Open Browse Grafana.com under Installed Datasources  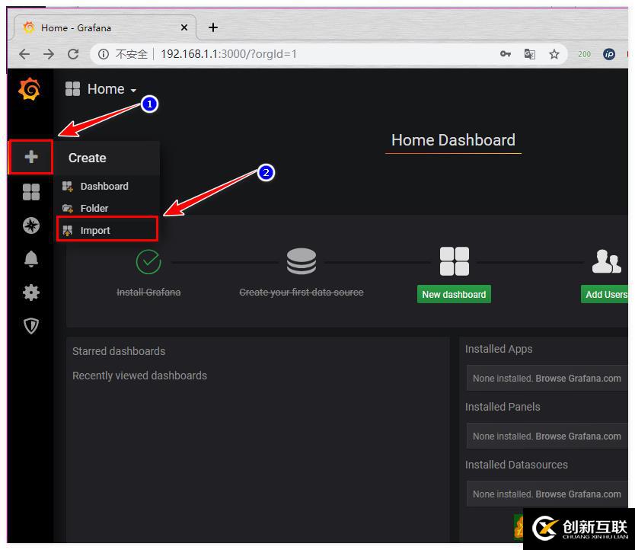[x=578, y=494]
